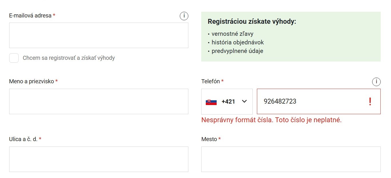This screenshot has width=391, height=178.
Task: Click the 'Chcem sa registrovať a získať výhody' label
Action: pyautogui.click(x=69, y=58)
